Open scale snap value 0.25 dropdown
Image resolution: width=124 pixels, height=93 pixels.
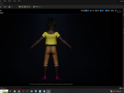pos(109,11)
